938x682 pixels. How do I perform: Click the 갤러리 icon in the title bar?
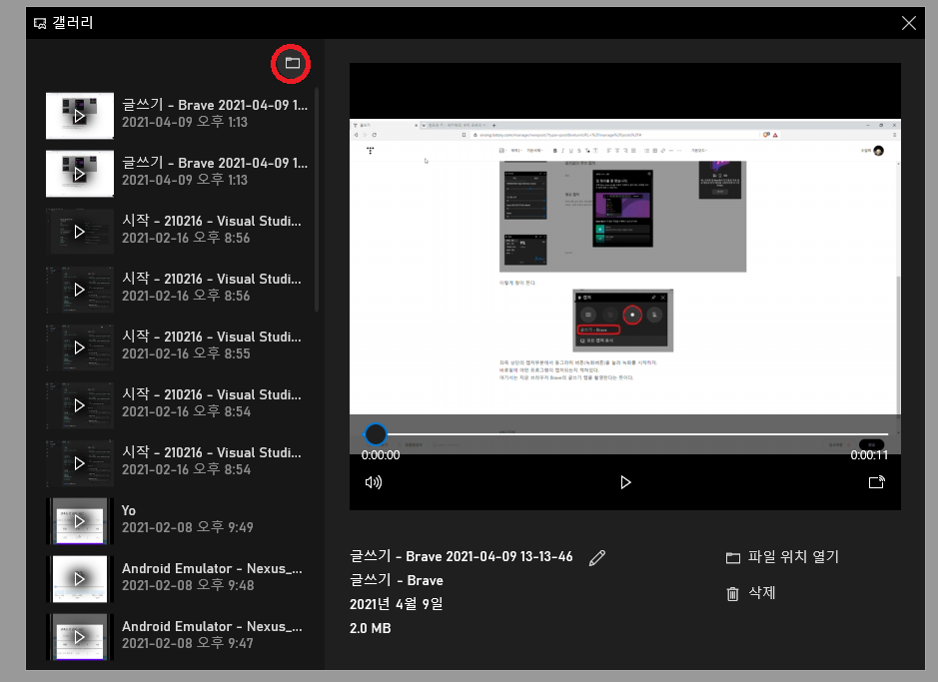coord(40,23)
